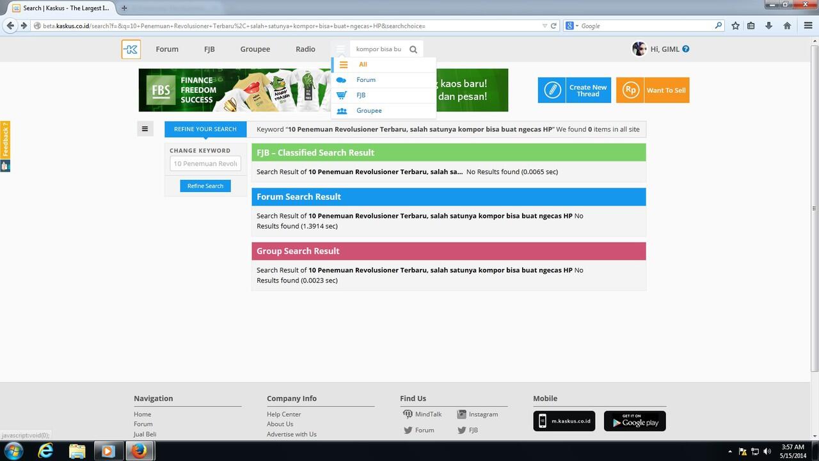Click the page vertical scrollbar
The image size is (819, 461).
[x=815, y=207]
